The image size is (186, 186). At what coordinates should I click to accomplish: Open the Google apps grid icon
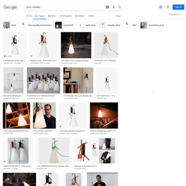[168, 7]
